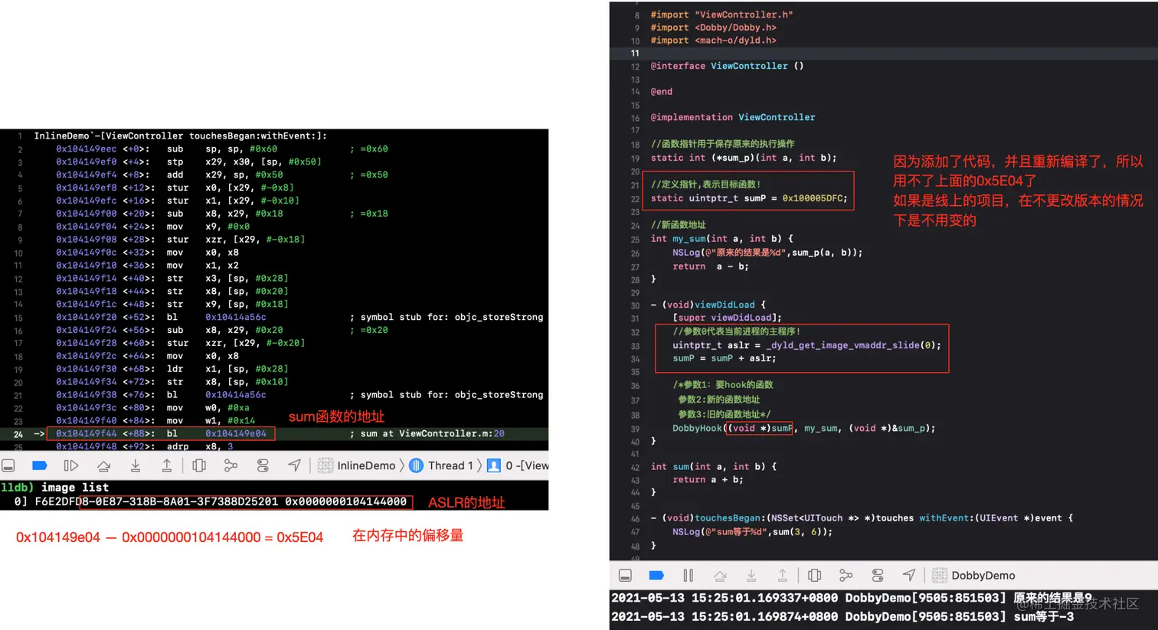Click '- (void)viewDidLoad {' method line
Screen dimensions: 1158x630
(x=708, y=305)
